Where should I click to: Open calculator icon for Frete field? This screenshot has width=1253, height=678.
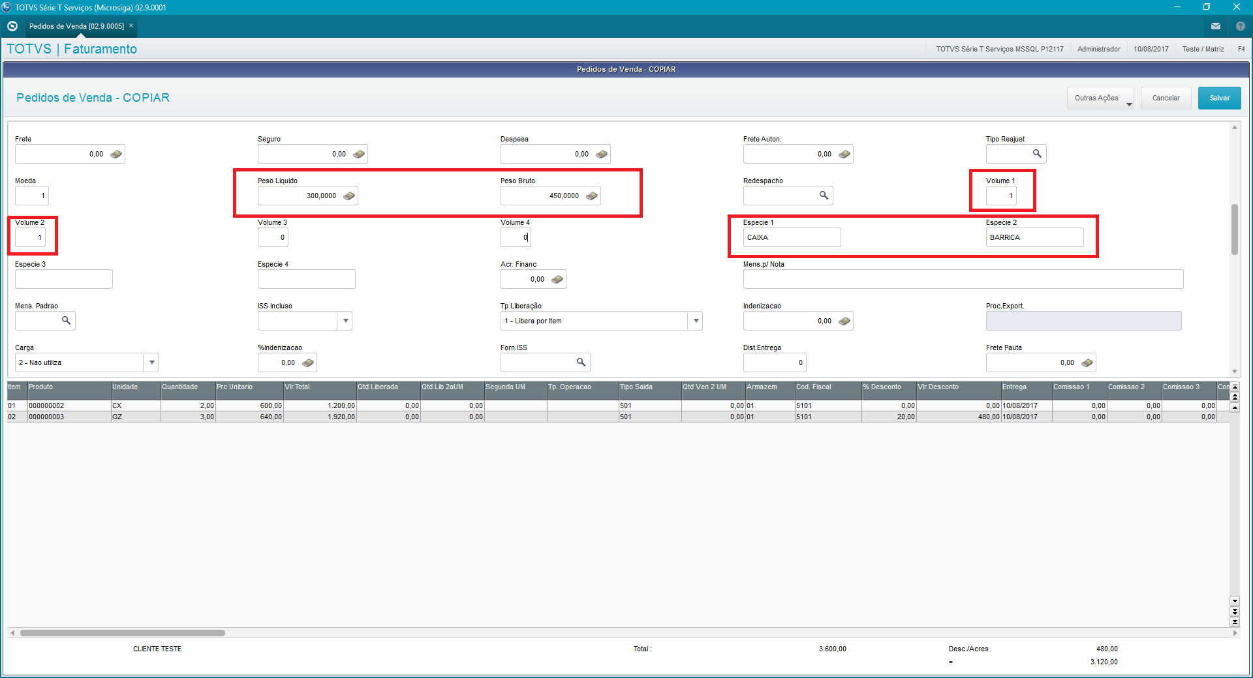[x=116, y=155]
